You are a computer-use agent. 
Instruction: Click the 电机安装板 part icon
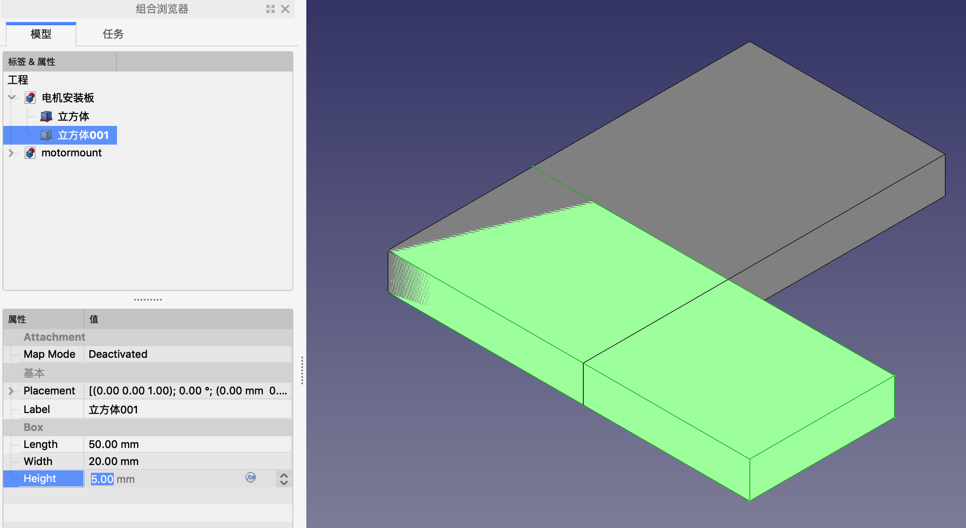[x=30, y=98]
